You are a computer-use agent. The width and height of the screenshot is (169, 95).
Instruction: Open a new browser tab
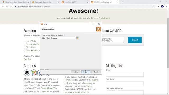122,2
